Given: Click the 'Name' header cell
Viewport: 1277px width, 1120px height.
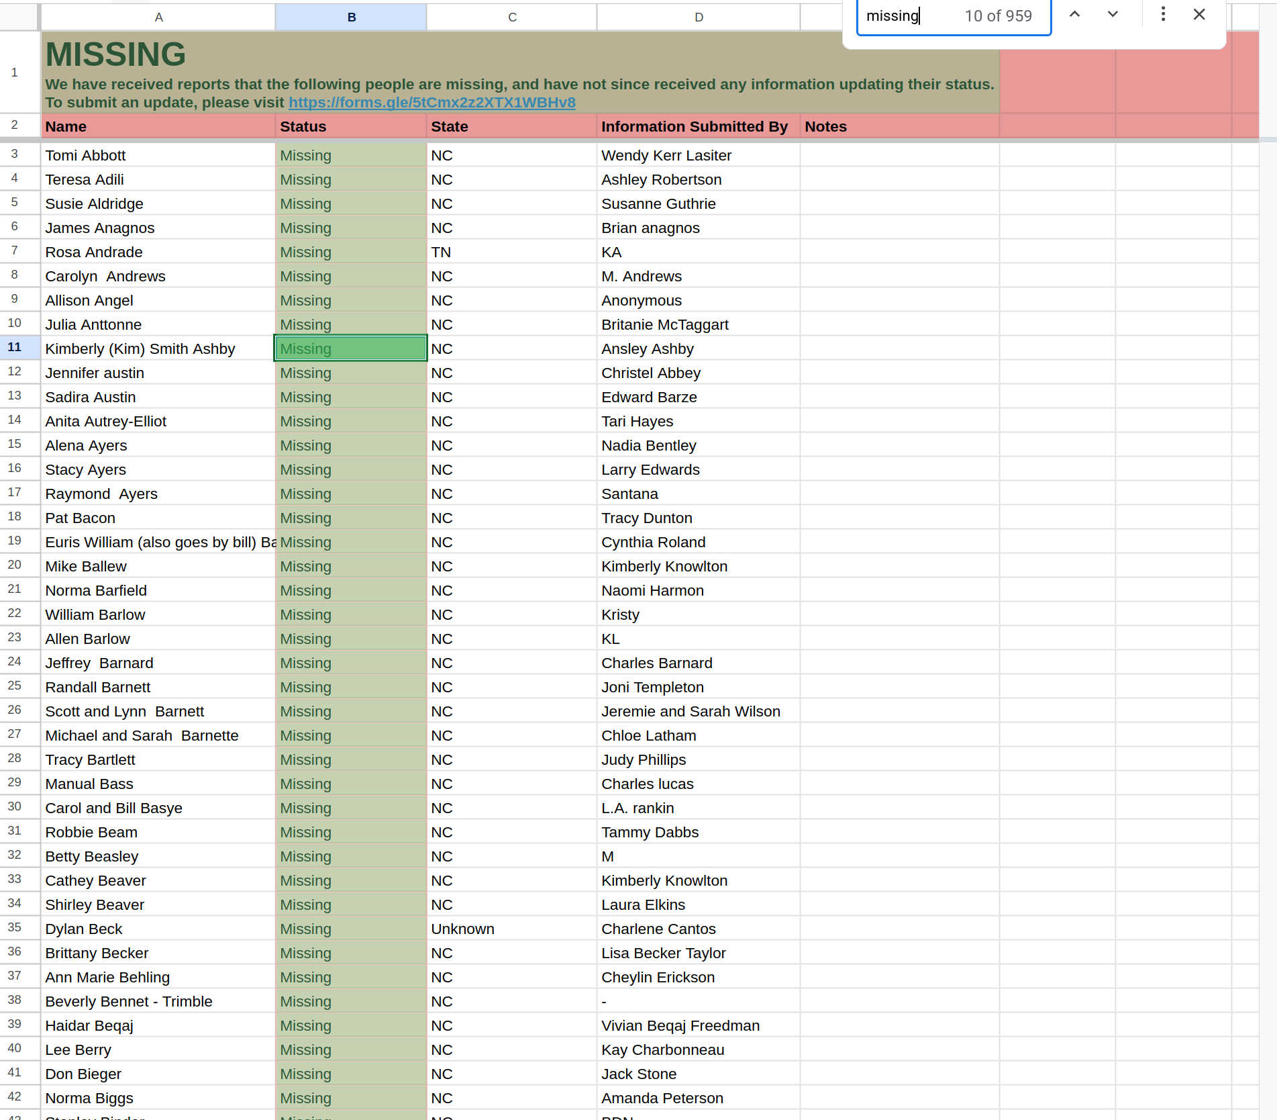Looking at the screenshot, I should coord(158,126).
